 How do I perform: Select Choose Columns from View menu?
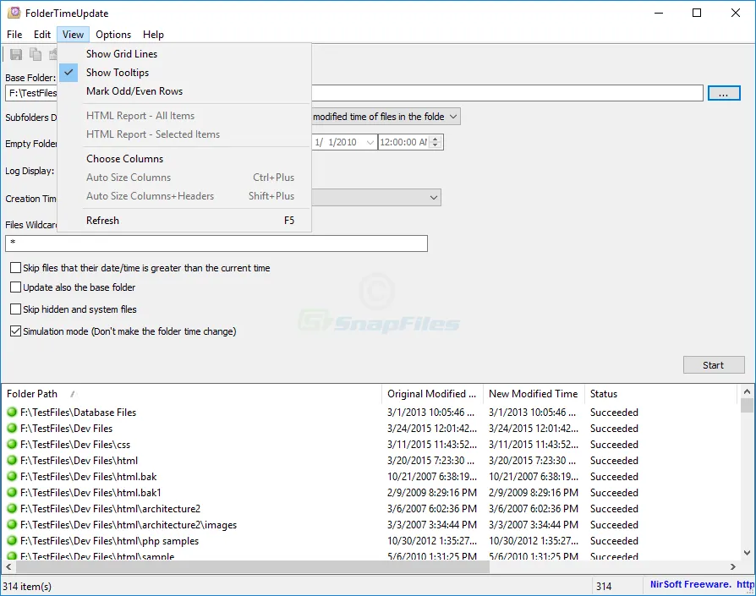point(184,159)
